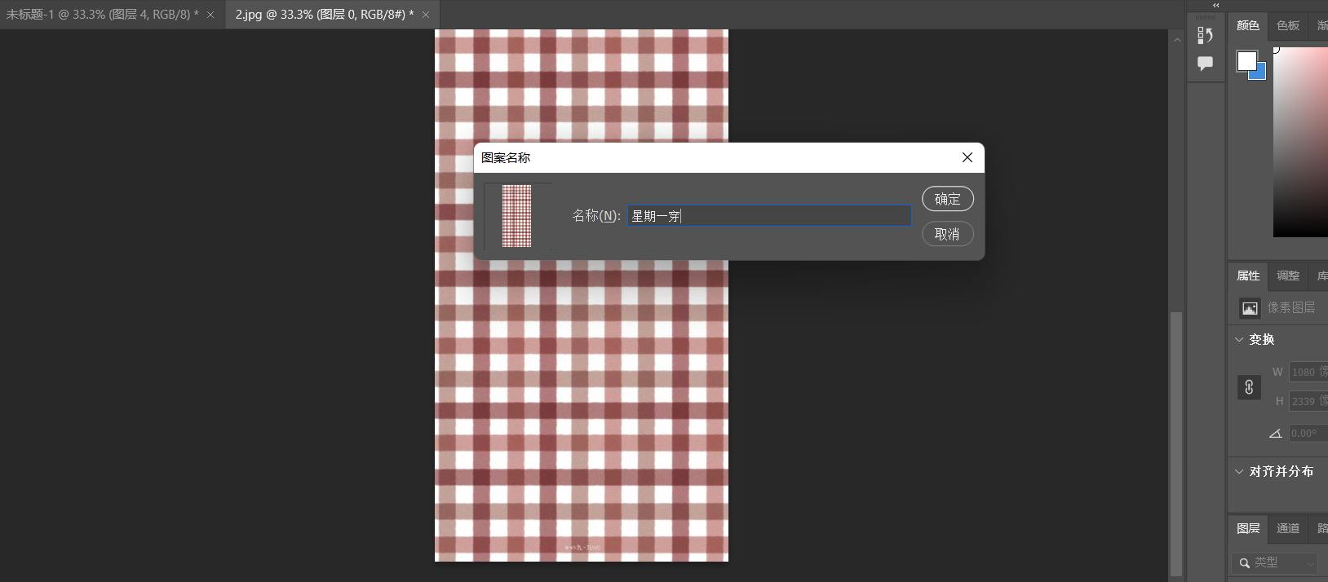This screenshot has width=1328, height=582.
Task: Collapse the 变换 section
Action: point(1239,339)
